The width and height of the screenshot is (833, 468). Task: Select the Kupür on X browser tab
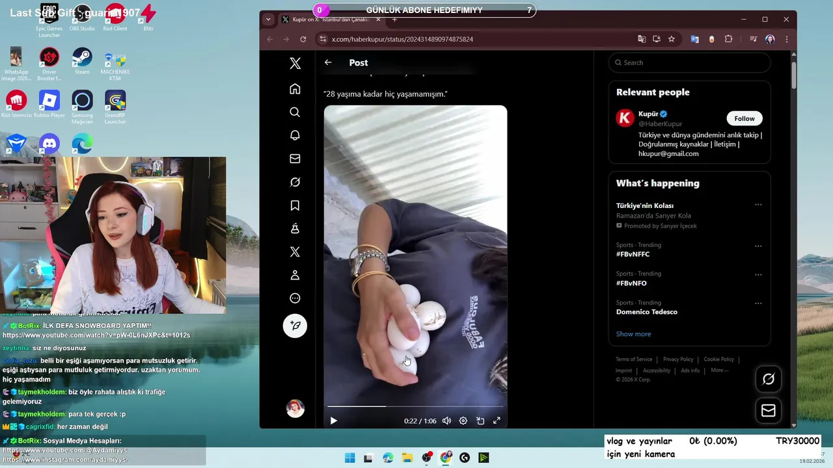[x=331, y=19]
